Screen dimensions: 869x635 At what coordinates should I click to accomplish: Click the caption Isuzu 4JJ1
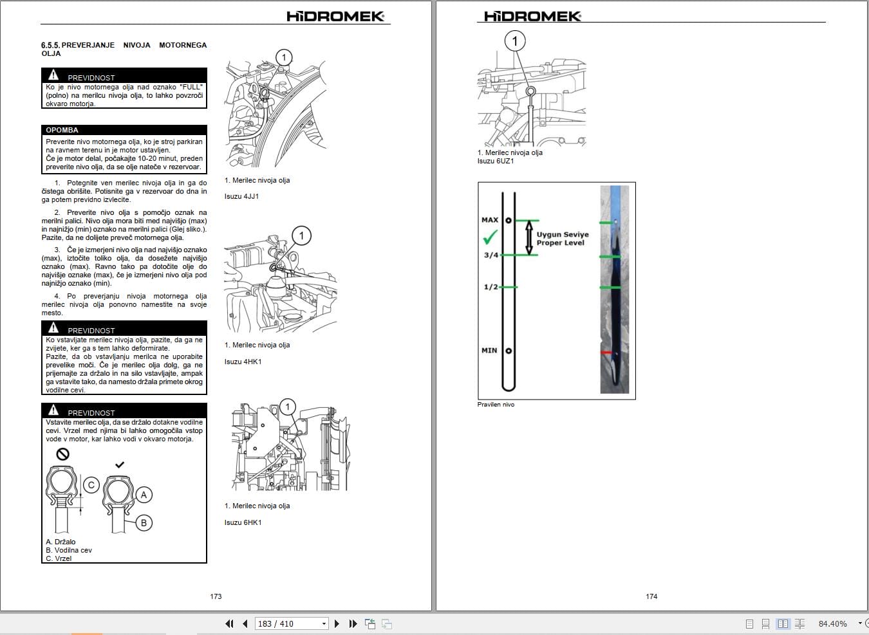(241, 196)
